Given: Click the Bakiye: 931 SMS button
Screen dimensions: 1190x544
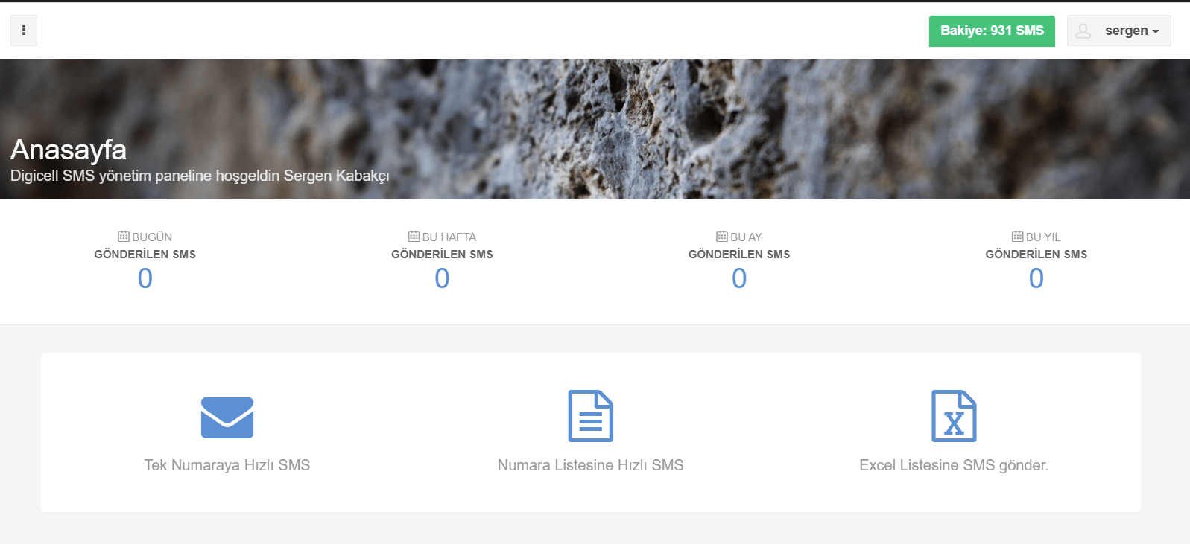Looking at the screenshot, I should pos(991,31).
